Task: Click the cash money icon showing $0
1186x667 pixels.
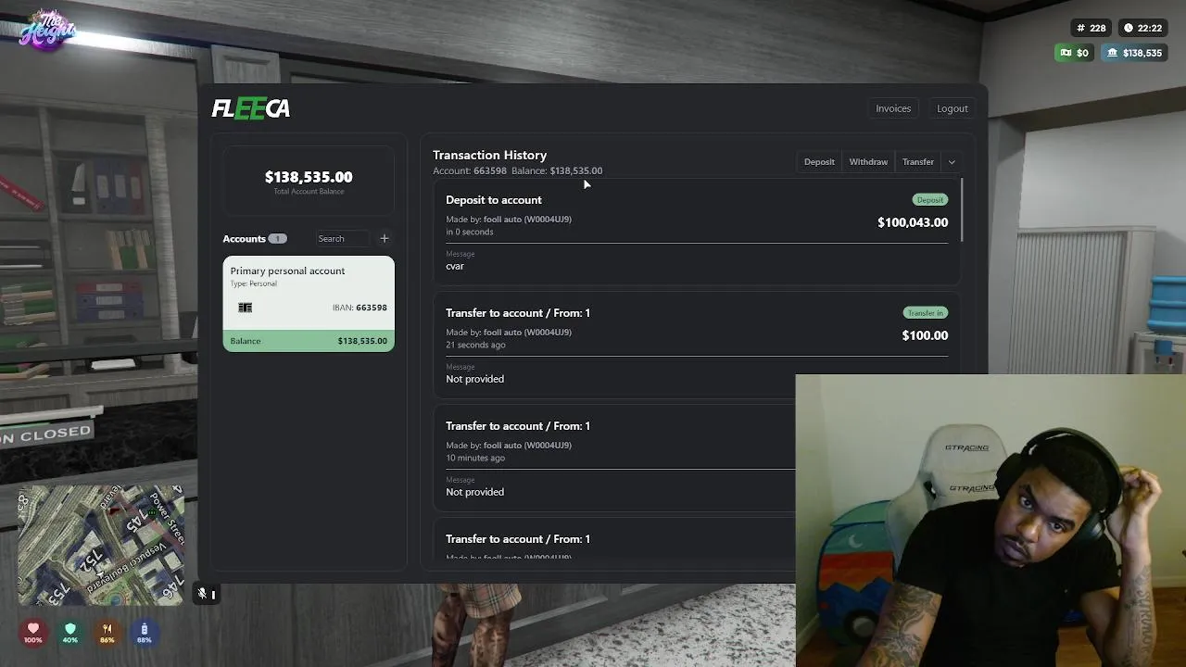Action: [1066, 53]
